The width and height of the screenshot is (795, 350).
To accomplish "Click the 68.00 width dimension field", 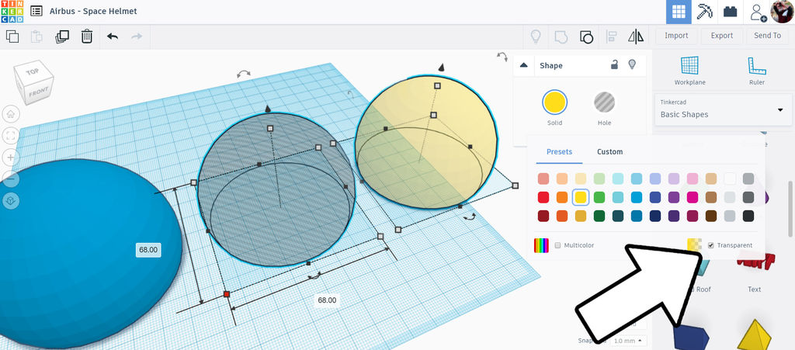I will [327, 300].
